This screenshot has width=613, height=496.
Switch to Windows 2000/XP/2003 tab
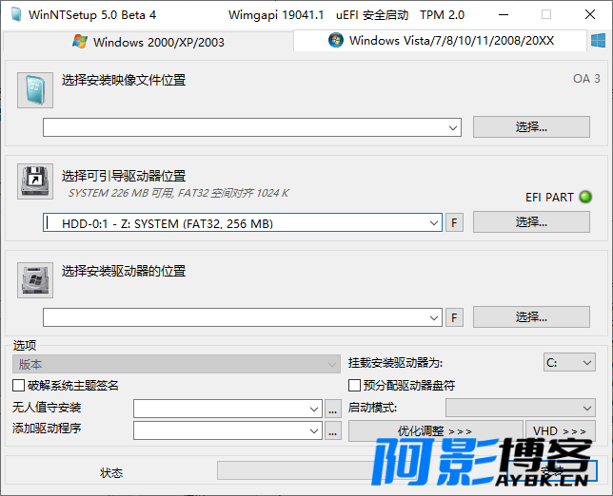pyautogui.click(x=148, y=42)
